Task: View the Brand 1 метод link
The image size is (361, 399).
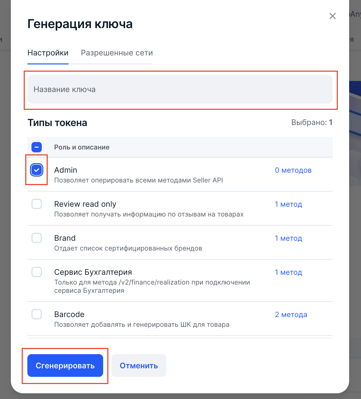Action: click(288, 238)
